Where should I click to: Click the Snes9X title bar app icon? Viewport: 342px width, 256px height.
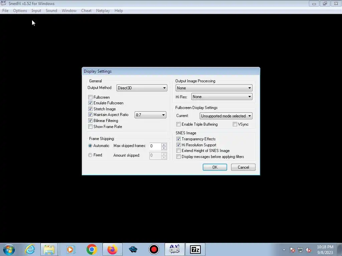point(3,3)
